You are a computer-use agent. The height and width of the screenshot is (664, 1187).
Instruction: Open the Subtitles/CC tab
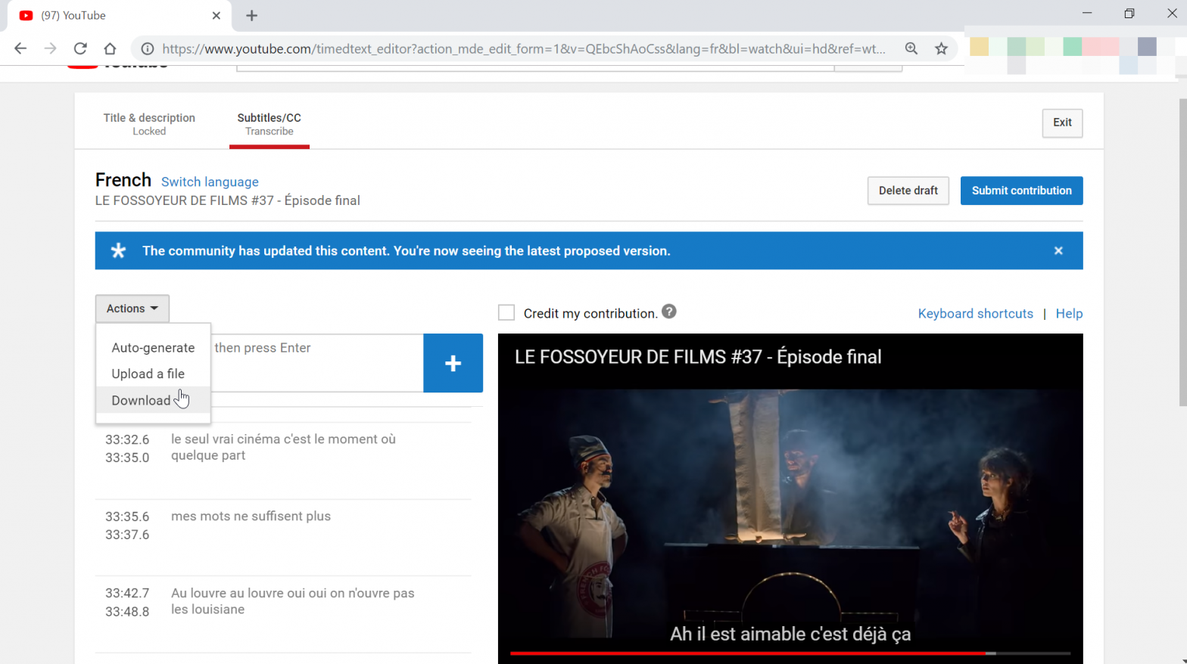pos(269,124)
